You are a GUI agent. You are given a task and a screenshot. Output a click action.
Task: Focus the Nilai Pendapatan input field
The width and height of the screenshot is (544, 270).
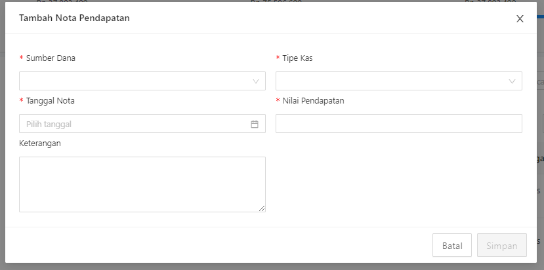[399, 124]
